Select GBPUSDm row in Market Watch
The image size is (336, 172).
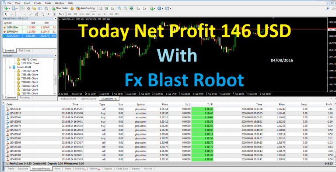[30, 28]
